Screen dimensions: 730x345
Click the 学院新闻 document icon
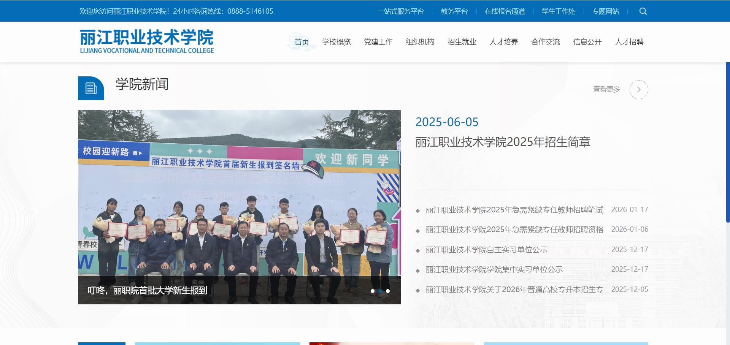90,88
